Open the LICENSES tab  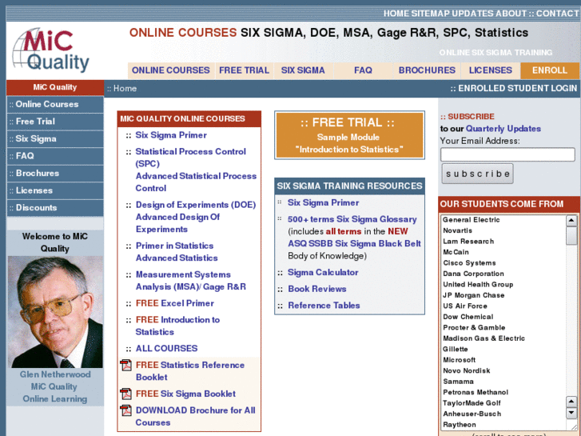pyautogui.click(x=490, y=70)
